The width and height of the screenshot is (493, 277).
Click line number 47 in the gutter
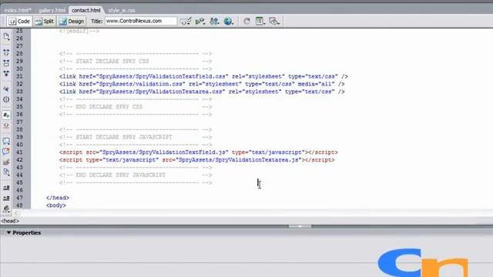click(x=19, y=198)
